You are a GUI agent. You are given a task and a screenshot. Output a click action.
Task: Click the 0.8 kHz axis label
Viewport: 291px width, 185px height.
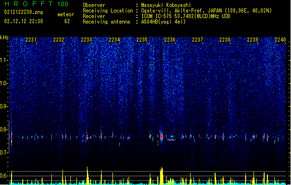tap(4, 129)
